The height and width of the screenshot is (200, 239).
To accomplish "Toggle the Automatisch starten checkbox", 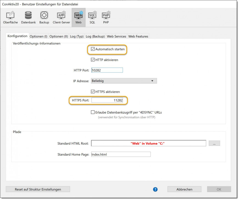I will 93,49.
